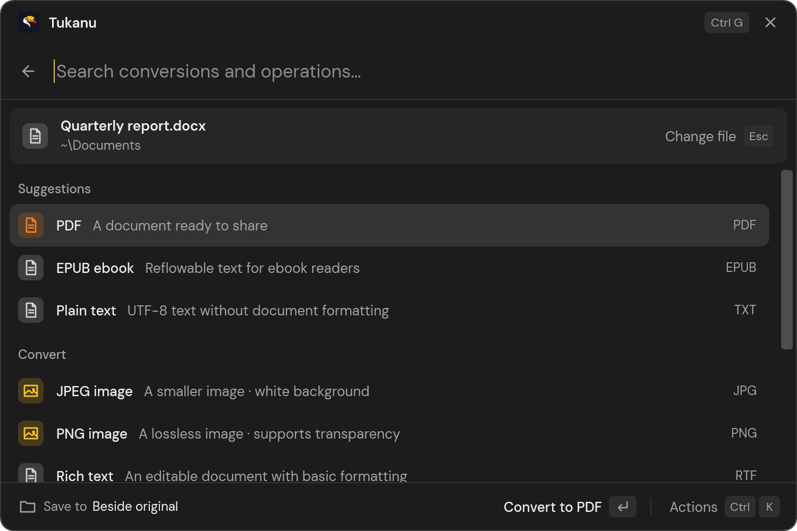Click the results list scrollbar thumb
The height and width of the screenshot is (531, 797).
787,260
